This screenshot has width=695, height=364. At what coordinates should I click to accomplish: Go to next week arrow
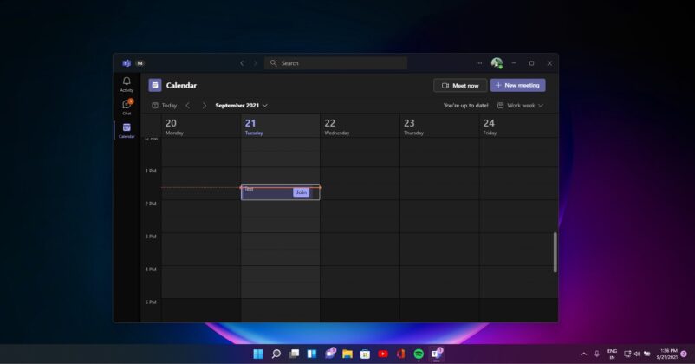tap(205, 106)
